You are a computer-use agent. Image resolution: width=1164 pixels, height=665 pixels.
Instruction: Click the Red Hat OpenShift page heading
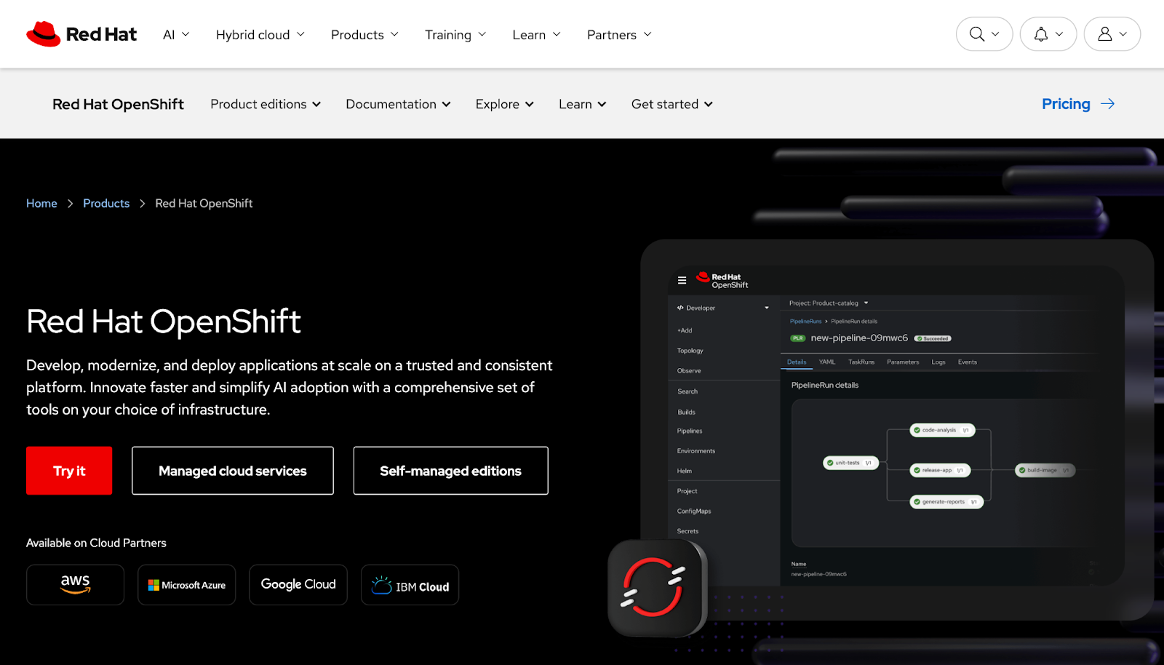[x=164, y=322]
